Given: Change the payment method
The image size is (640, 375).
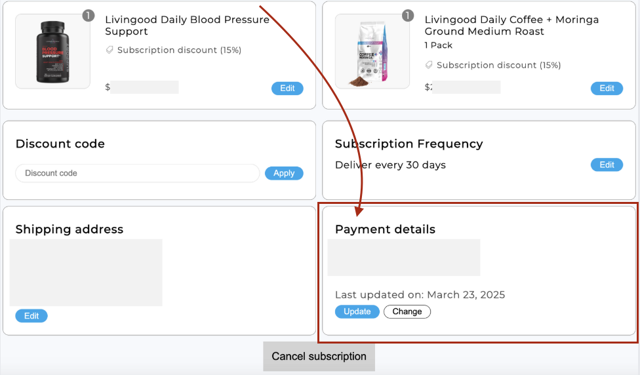Looking at the screenshot, I should point(407,311).
